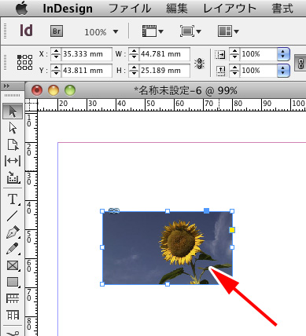Click the Y value stepper arrows
306x336 pixels.
pyautogui.click(x=56, y=71)
